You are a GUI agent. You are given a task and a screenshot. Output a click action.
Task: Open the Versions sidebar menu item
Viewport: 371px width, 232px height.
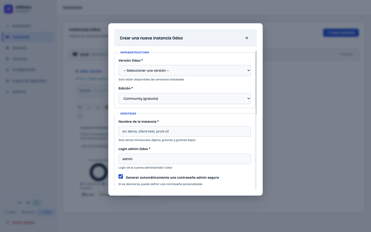click(x=20, y=48)
